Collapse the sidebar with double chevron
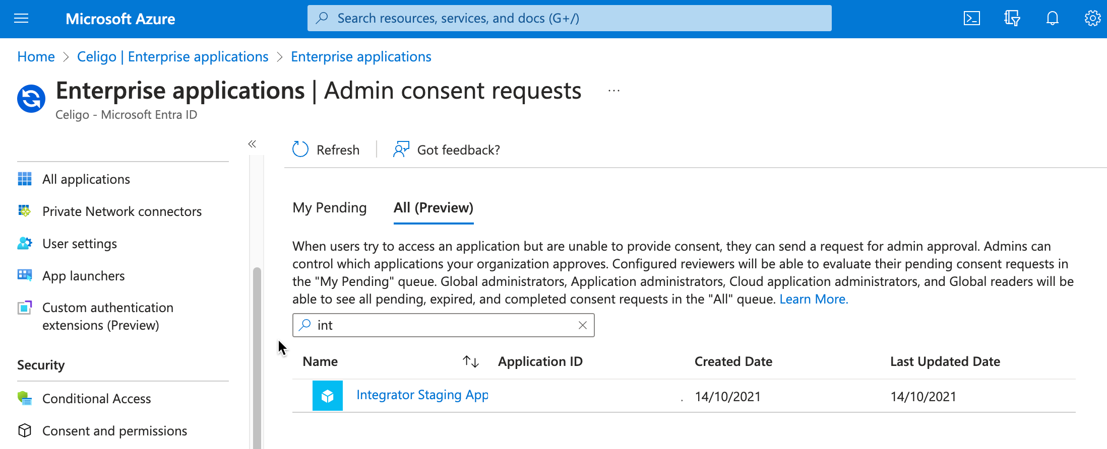1107x449 pixels. 252,144
